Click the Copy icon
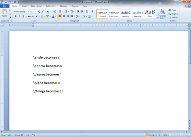Image resolution: width=191 pixels, height=137 pixels. click(x=10, y=14)
